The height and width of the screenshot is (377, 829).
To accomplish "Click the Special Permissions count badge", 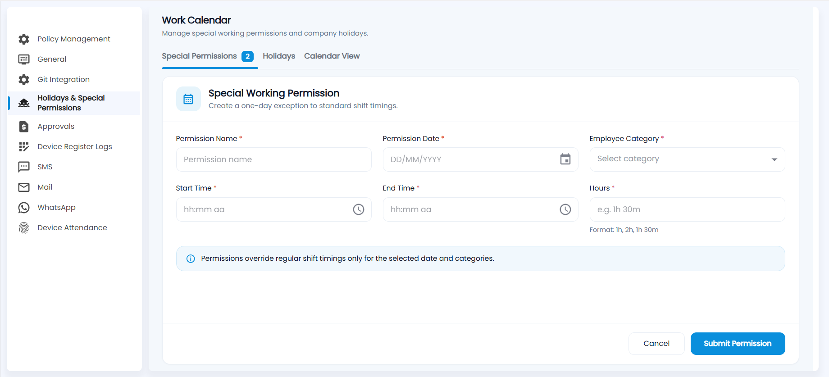I will coord(247,56).
